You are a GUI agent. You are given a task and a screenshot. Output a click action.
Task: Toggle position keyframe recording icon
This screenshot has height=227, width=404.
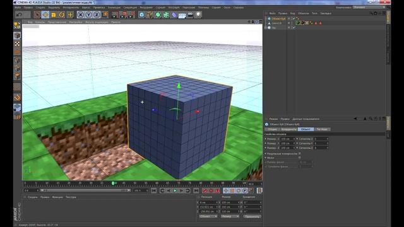(226, 190)
